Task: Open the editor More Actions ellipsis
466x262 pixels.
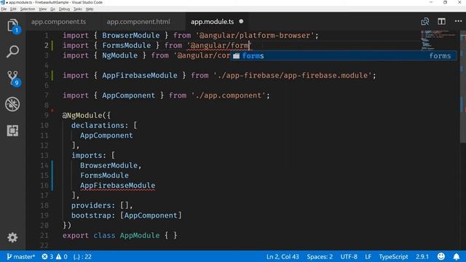Action: pos(458,21)
